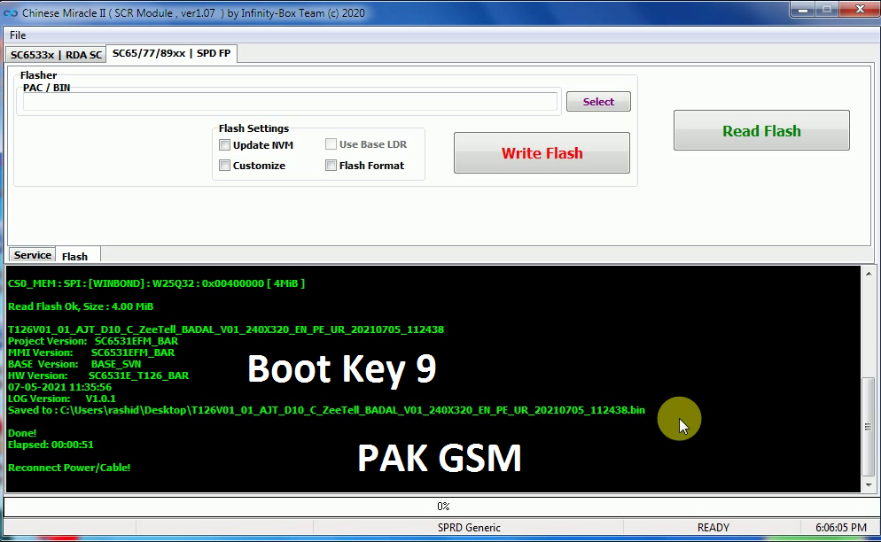Open the File menu

click(x=18, y=35)
